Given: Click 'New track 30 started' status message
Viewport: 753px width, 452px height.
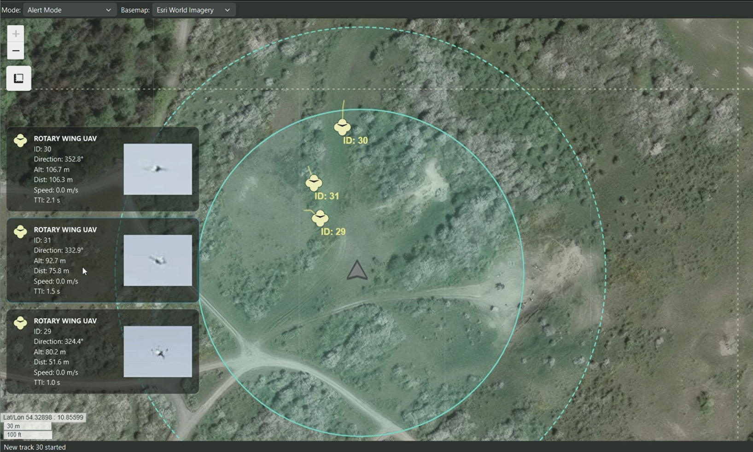Looking at the screenshot, I should pyautogui.click(x=35, y=447).
